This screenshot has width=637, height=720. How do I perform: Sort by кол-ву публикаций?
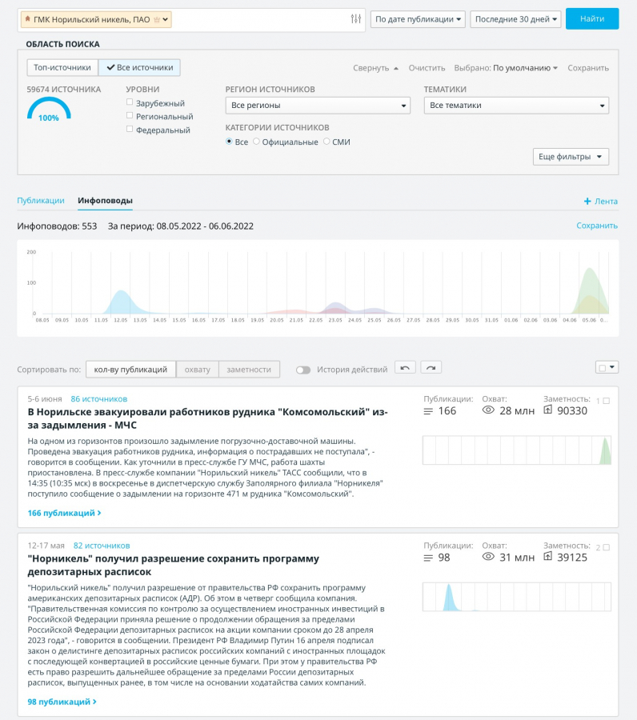pos(131,370)
